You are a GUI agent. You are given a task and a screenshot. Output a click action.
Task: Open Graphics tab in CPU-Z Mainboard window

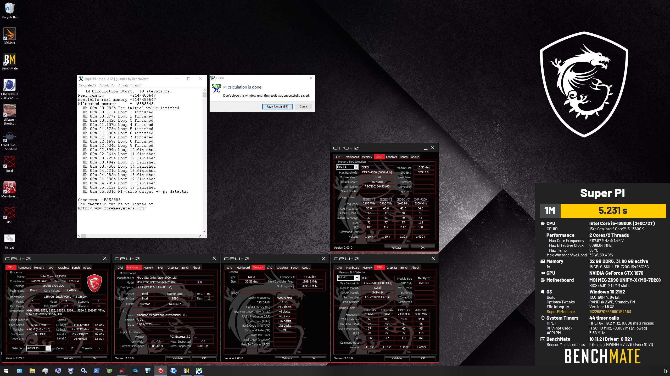point(173,268)
